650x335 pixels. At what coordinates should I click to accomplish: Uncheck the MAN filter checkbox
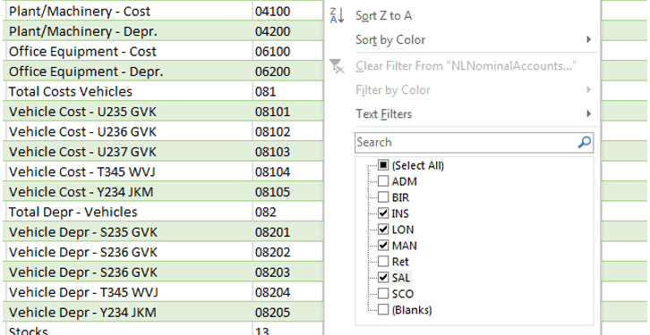(383, 246)
